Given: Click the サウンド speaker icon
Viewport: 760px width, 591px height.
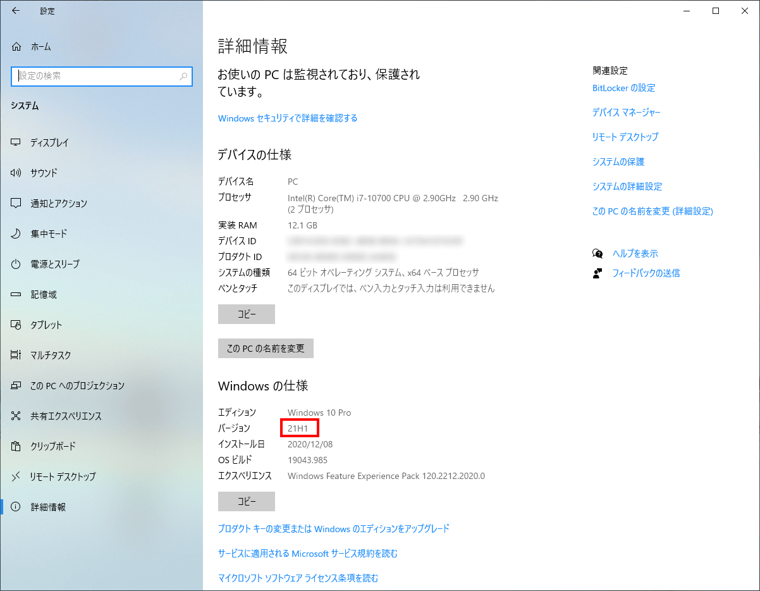Looking at the screenshot, I should pos(16,173).
